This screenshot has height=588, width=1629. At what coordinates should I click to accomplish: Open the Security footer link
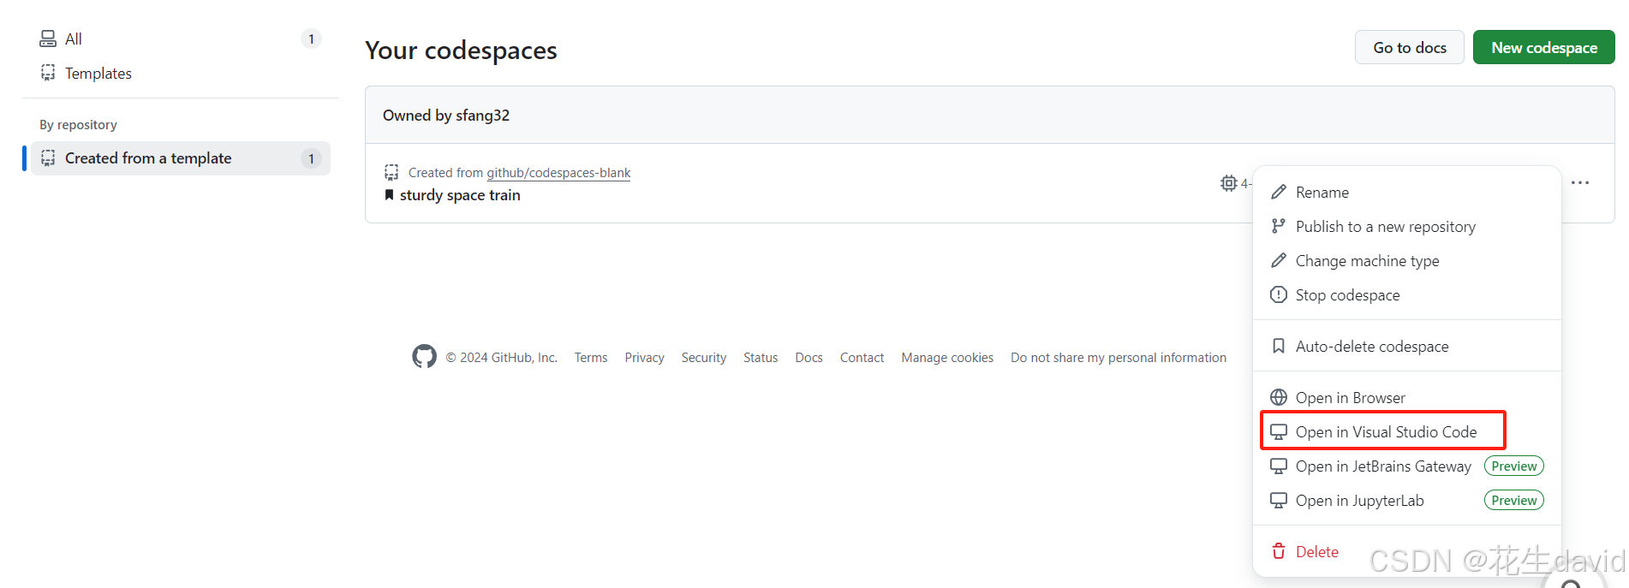pyautogui.click(x=704, y=357)
